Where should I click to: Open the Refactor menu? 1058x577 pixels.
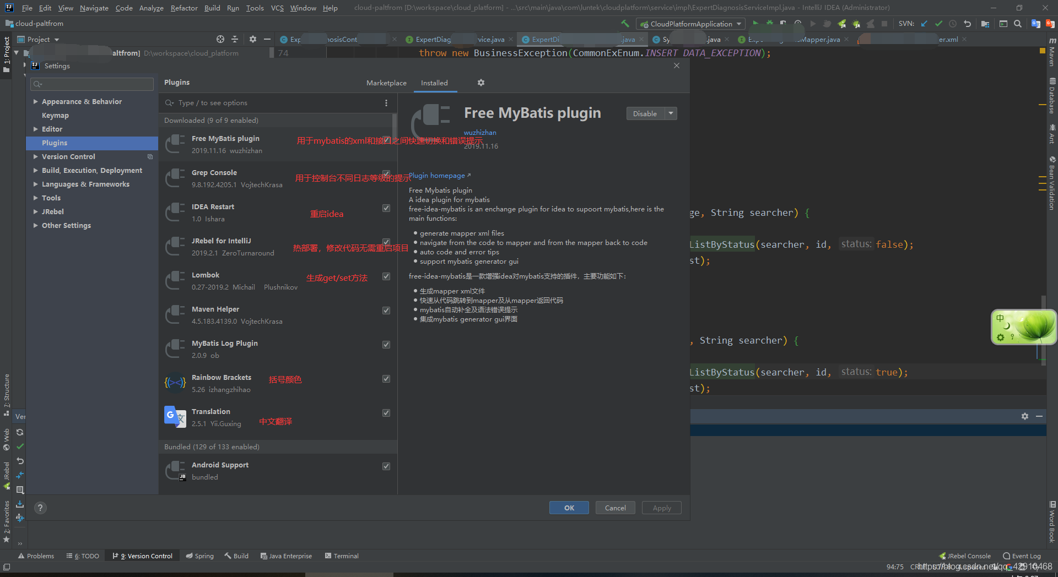point(184,8)
